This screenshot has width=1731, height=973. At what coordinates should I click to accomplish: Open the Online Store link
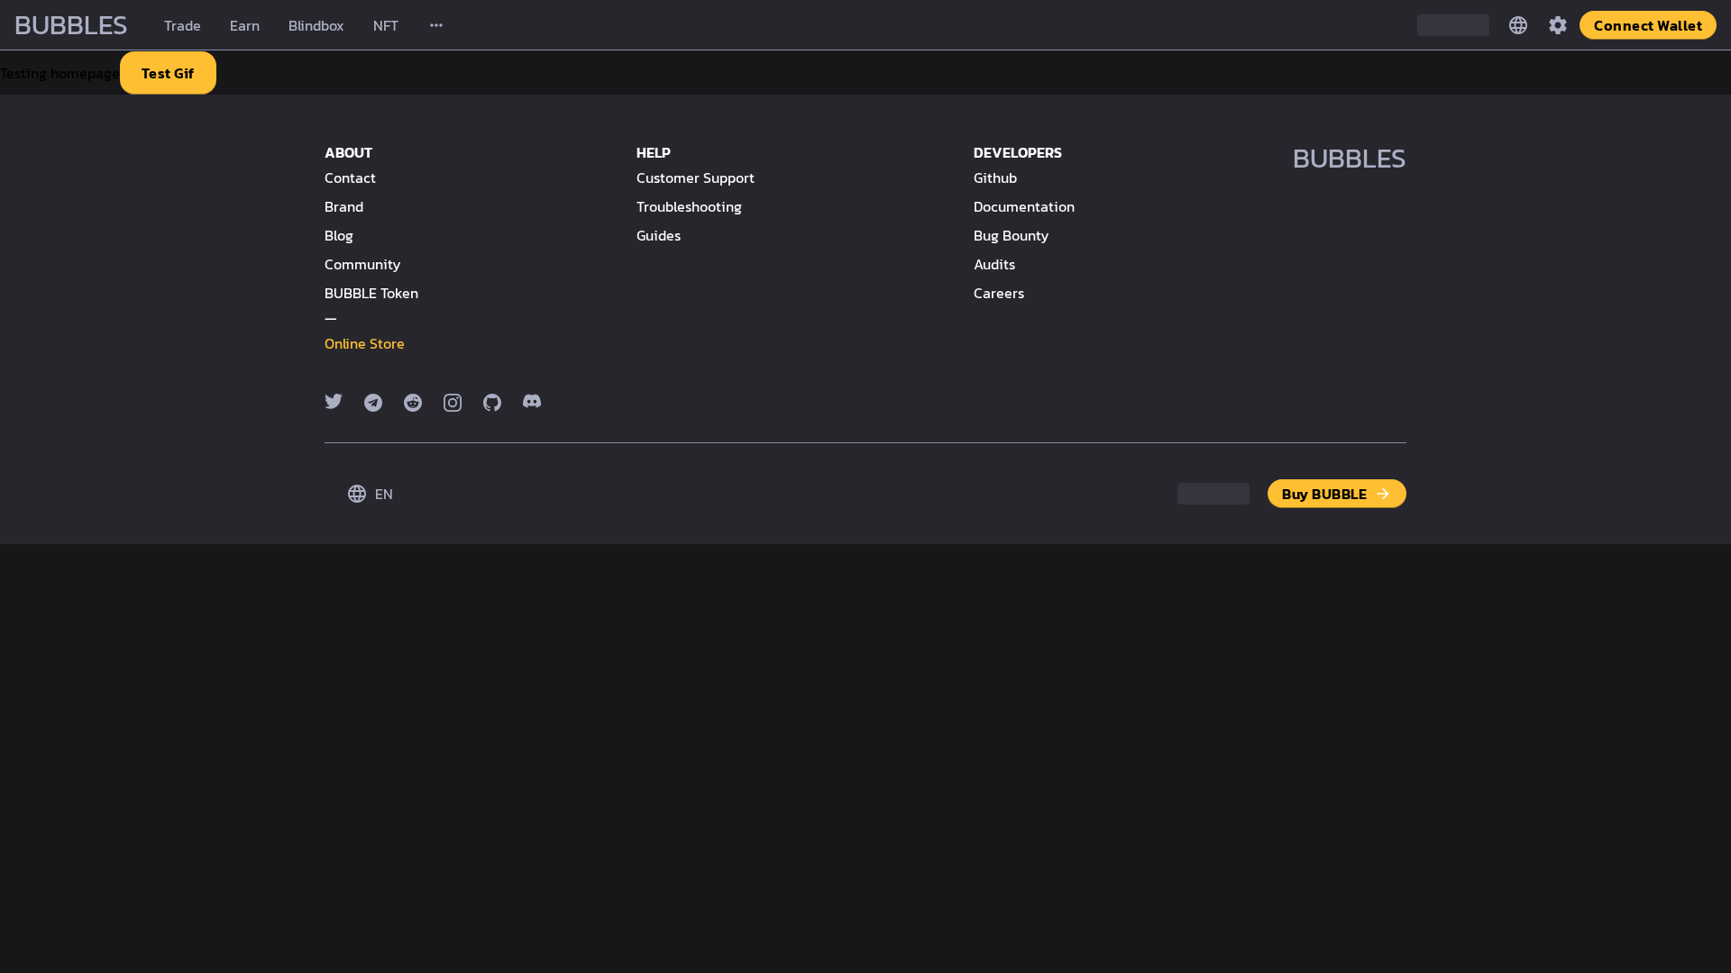363,343
